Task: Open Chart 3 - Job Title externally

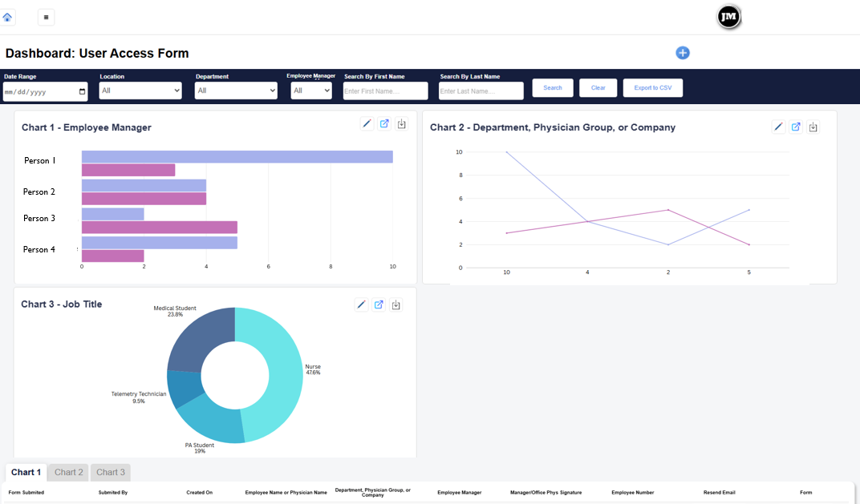Action: (x=379, y=304)
